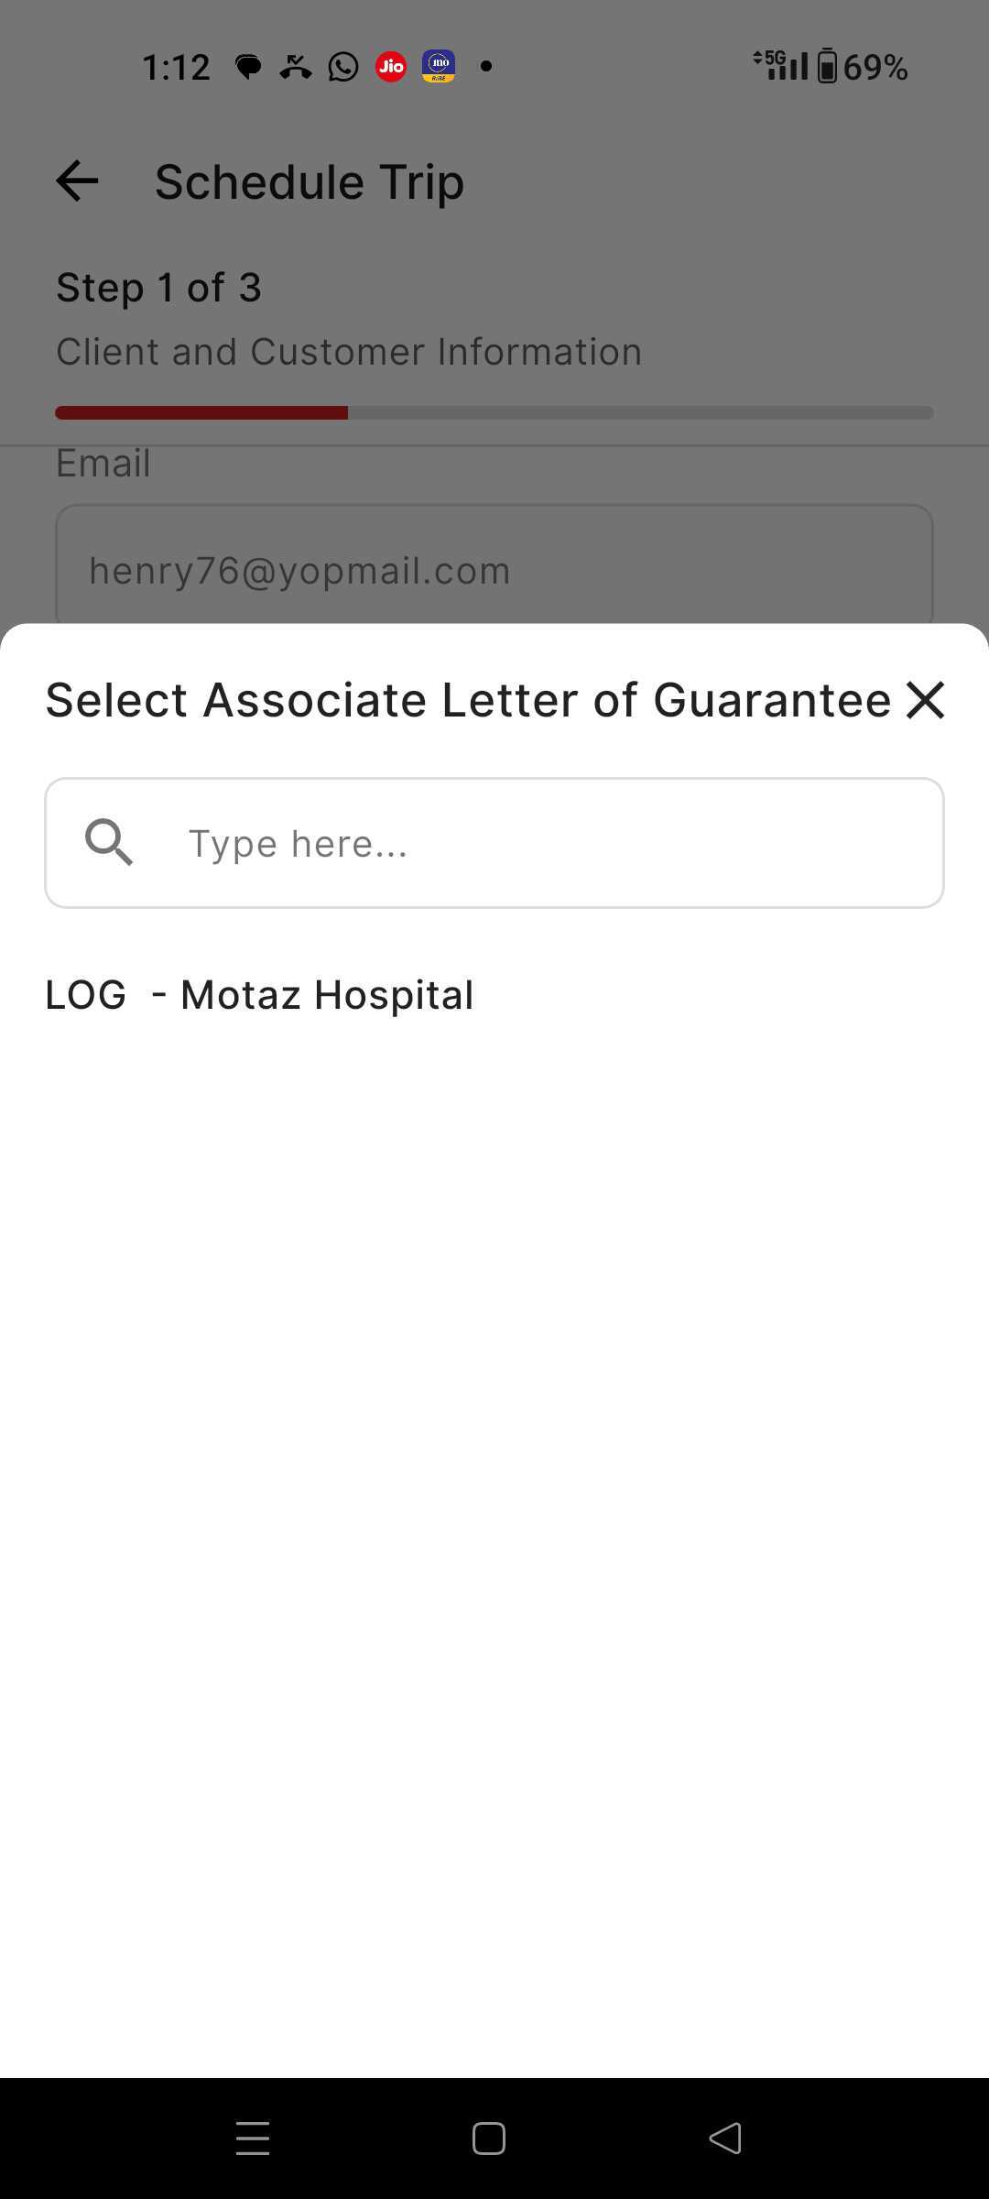Tap the clock showing 1:12
Viewport: 989px width, 2199px height.
[x=176, y=67]
